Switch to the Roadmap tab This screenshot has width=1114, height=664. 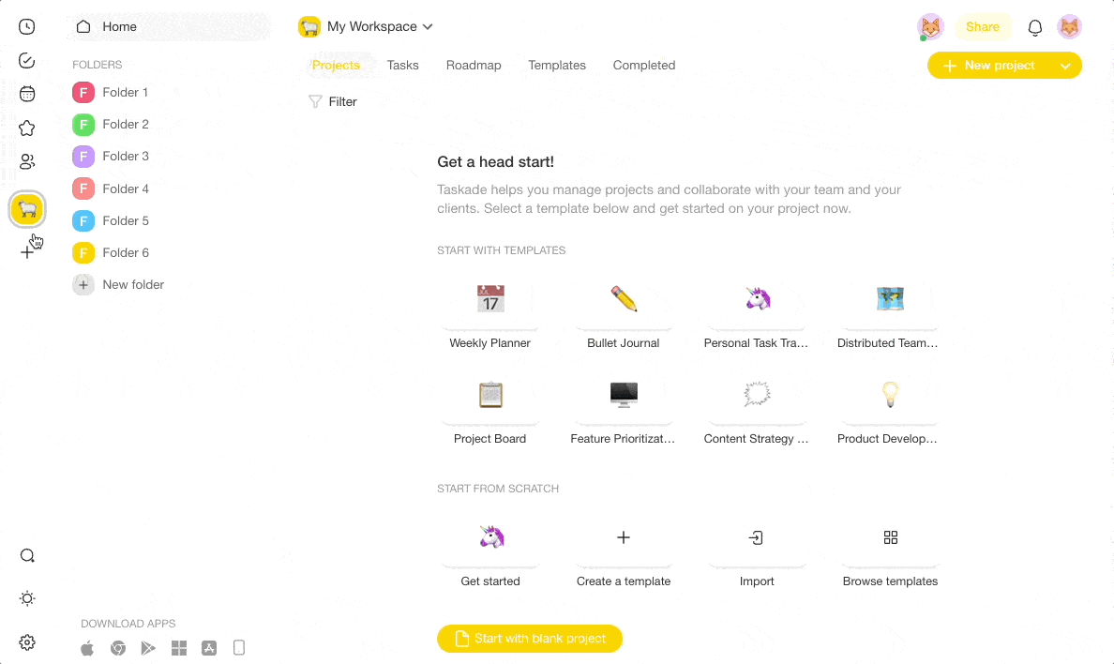pyautogui.click(x=474, y=65)
